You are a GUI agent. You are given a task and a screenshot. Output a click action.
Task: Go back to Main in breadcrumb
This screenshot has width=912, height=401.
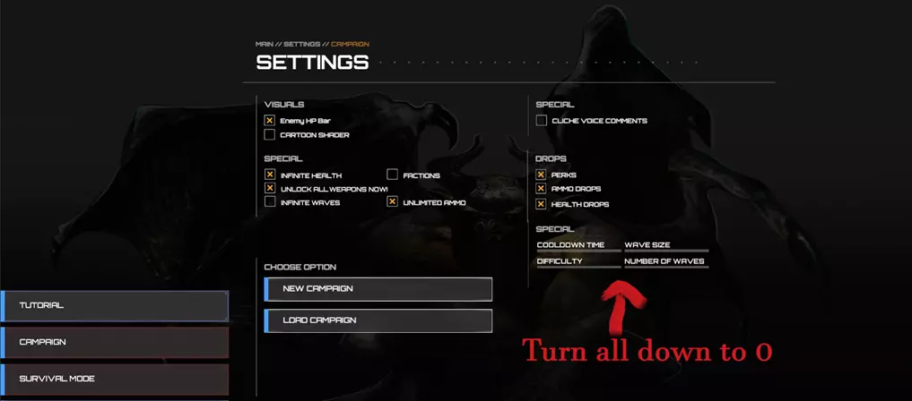264,44
